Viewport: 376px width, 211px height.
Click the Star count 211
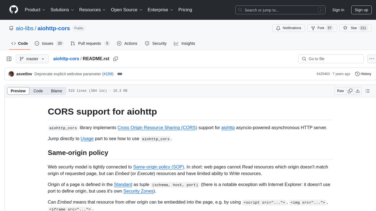pos(363,28)
